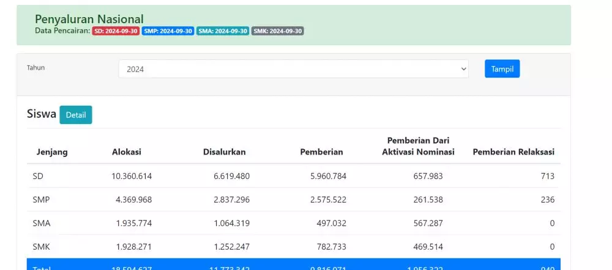Viewport: 612px width, 270px height.
Task: Click the SMA row label
Action: pos(42,224)
